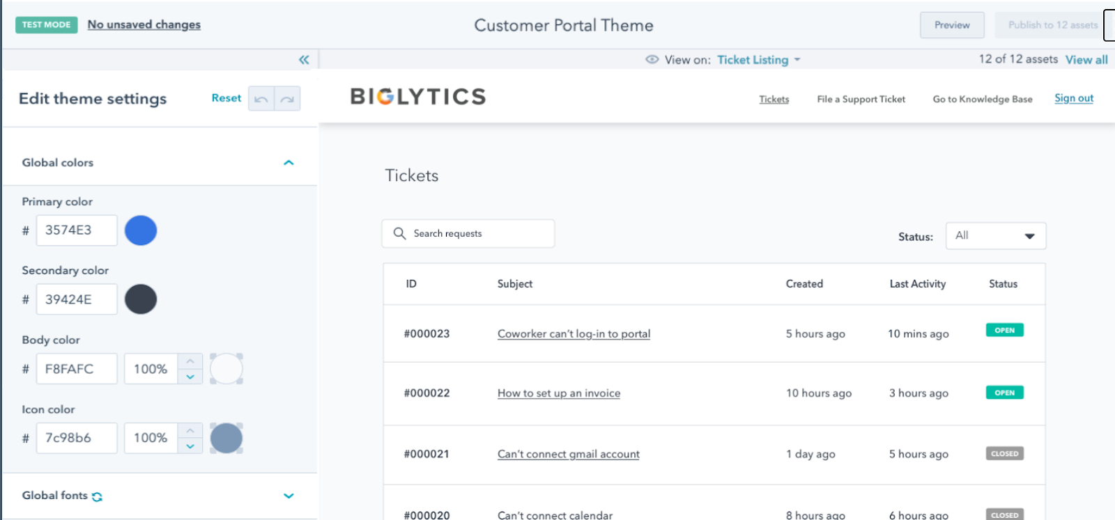The width and height of the screenshot is (1115, 520).
Task: Click the CLOSED badge for ticket #000021
Action: pyautogui.click(x=1005, y=454)
